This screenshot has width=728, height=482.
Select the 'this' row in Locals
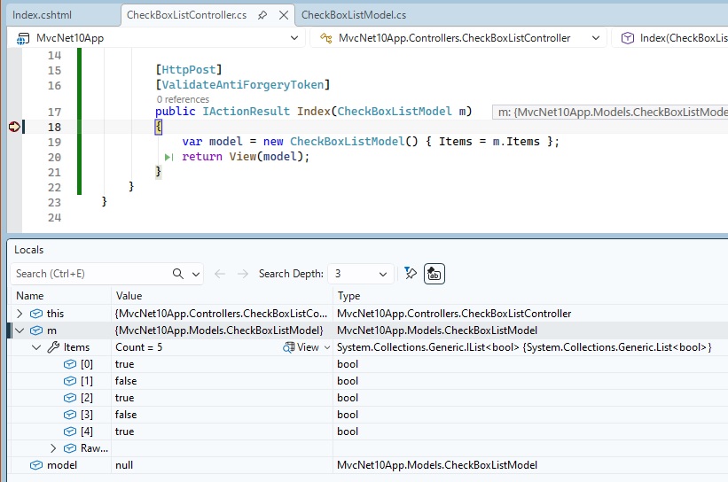370,314
